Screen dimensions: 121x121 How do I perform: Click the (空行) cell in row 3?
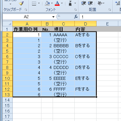click(x=64, y=40)
